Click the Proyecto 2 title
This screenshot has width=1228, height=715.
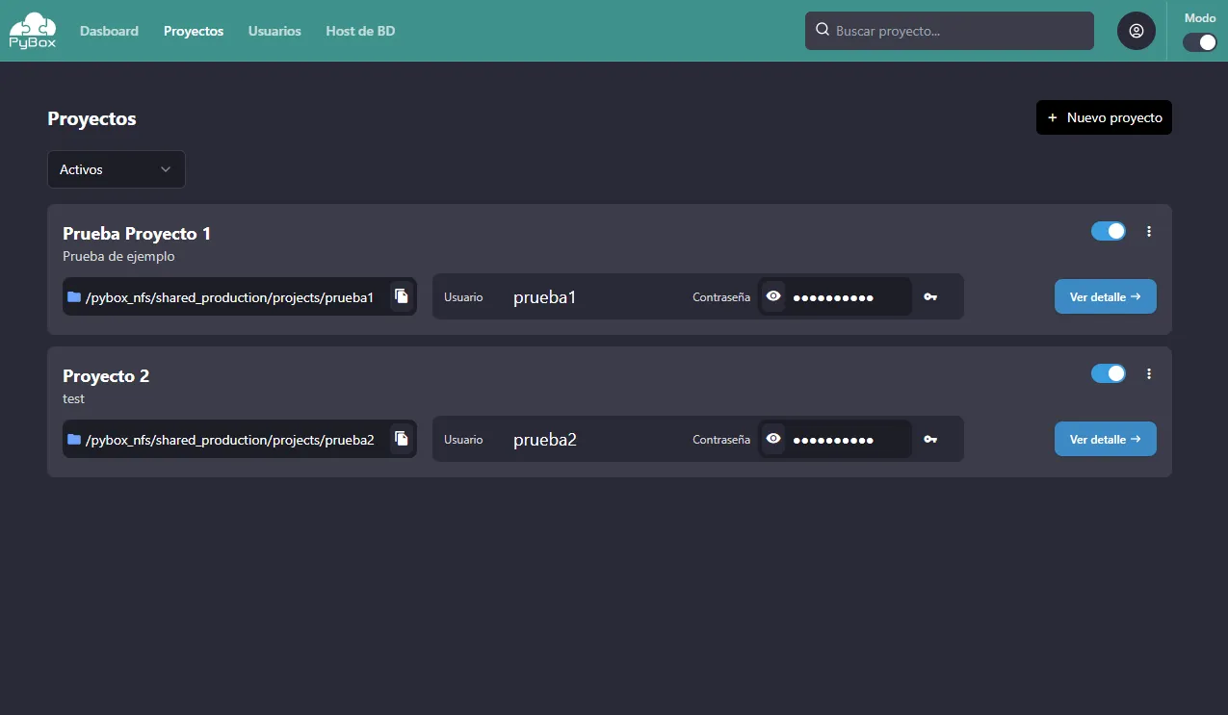click(106, 375)
